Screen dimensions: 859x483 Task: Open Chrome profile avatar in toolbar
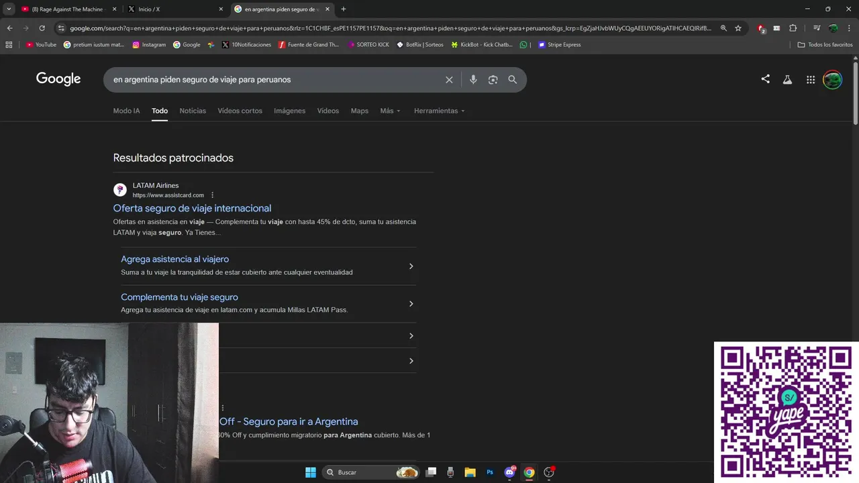coord(833,28)
